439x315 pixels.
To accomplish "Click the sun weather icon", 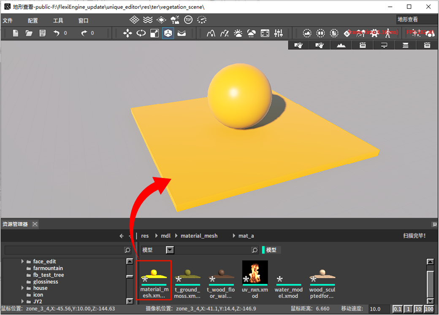I will [x=238, y=33].
